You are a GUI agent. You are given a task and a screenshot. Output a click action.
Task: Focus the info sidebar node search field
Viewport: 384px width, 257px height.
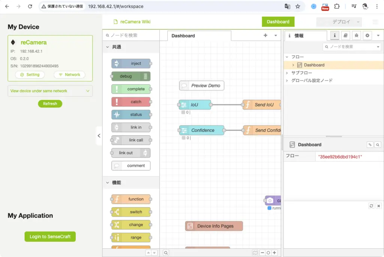pos(352,47)
